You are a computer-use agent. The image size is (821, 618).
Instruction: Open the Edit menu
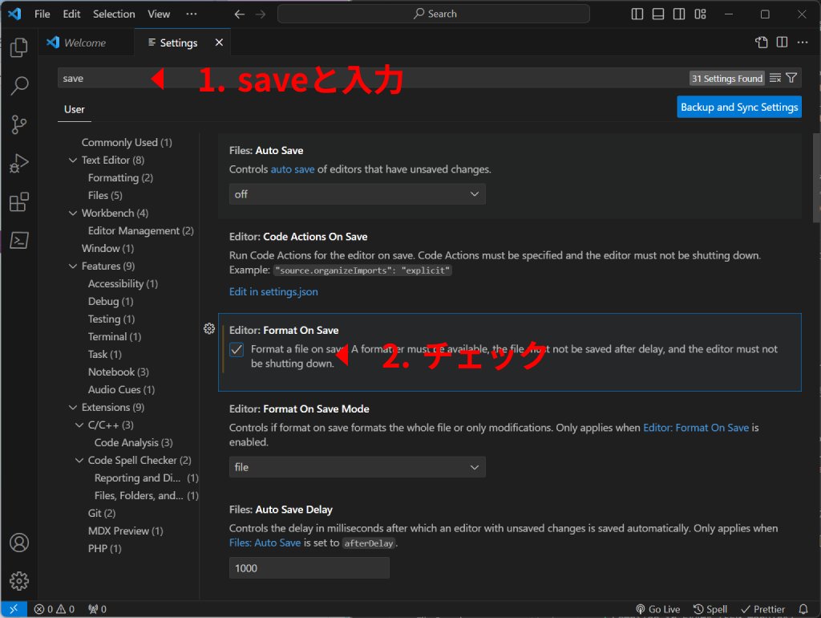[71, 14]
